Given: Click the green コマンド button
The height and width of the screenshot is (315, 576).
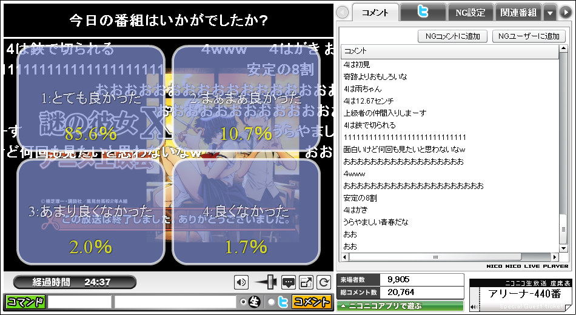Looking at the screenshot, I should click(x=25, y=302).
